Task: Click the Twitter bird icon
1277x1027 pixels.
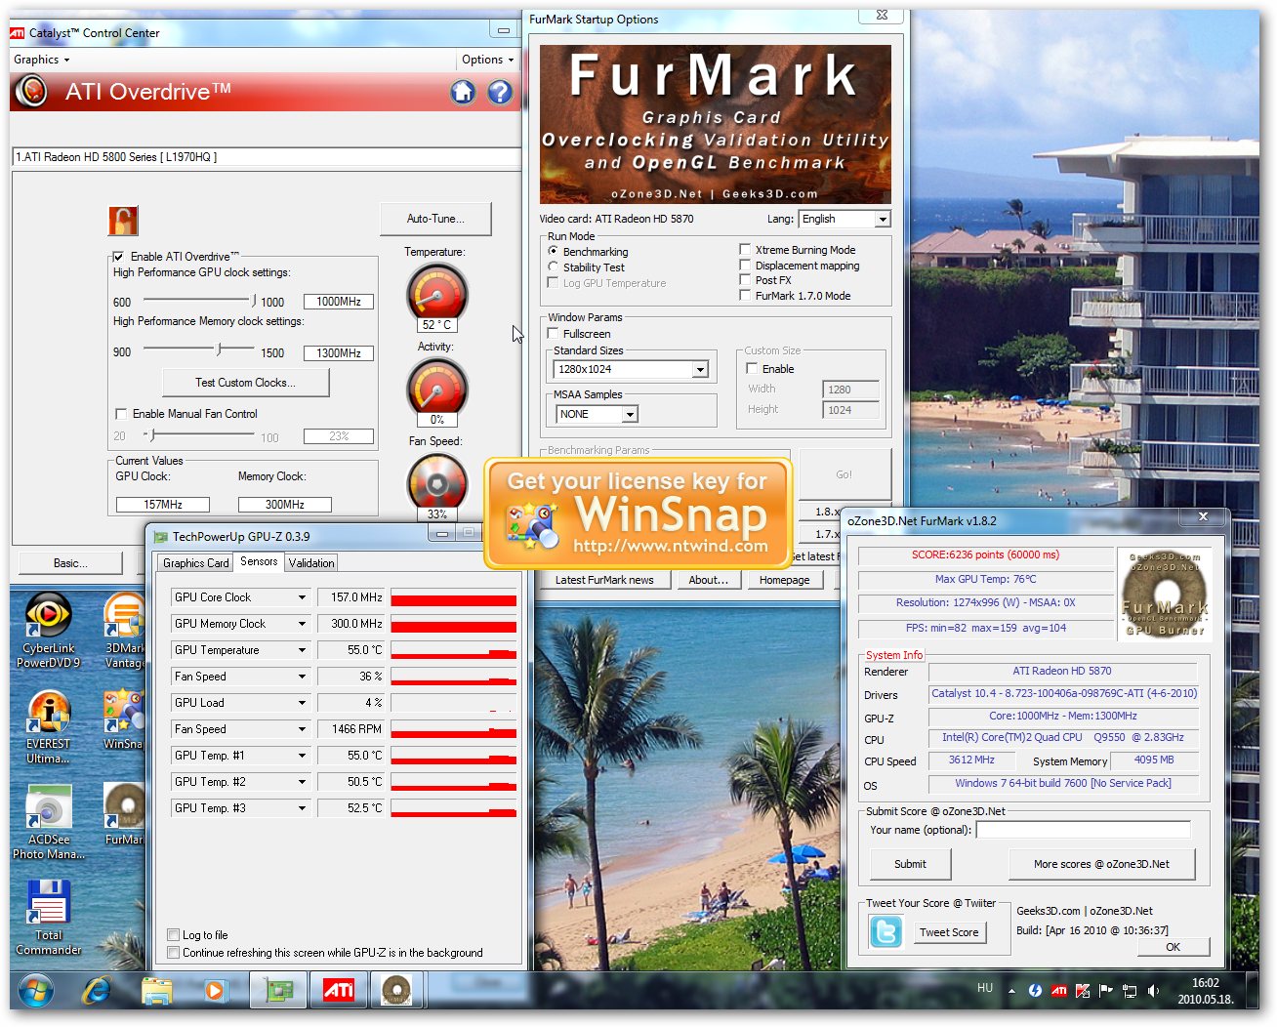Action: (x=886, y=932)
